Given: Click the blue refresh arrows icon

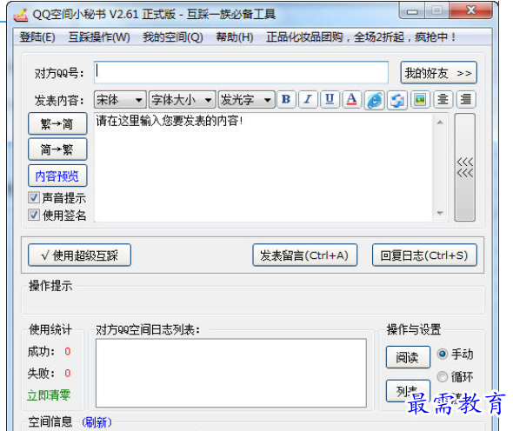Looking at the screenshot, I should tap(396, 100).
